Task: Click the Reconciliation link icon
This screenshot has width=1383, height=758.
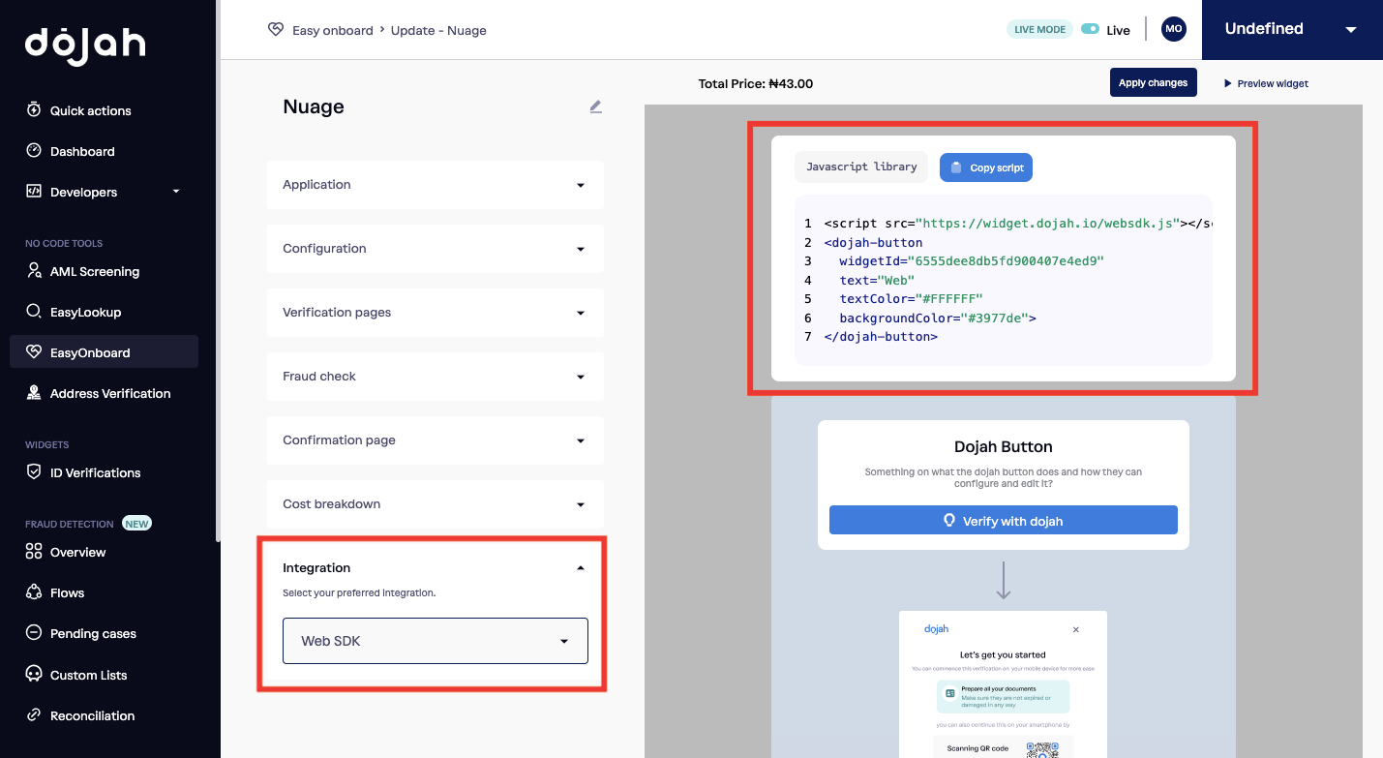Action: pyautogui.click(x=34, y=715)
